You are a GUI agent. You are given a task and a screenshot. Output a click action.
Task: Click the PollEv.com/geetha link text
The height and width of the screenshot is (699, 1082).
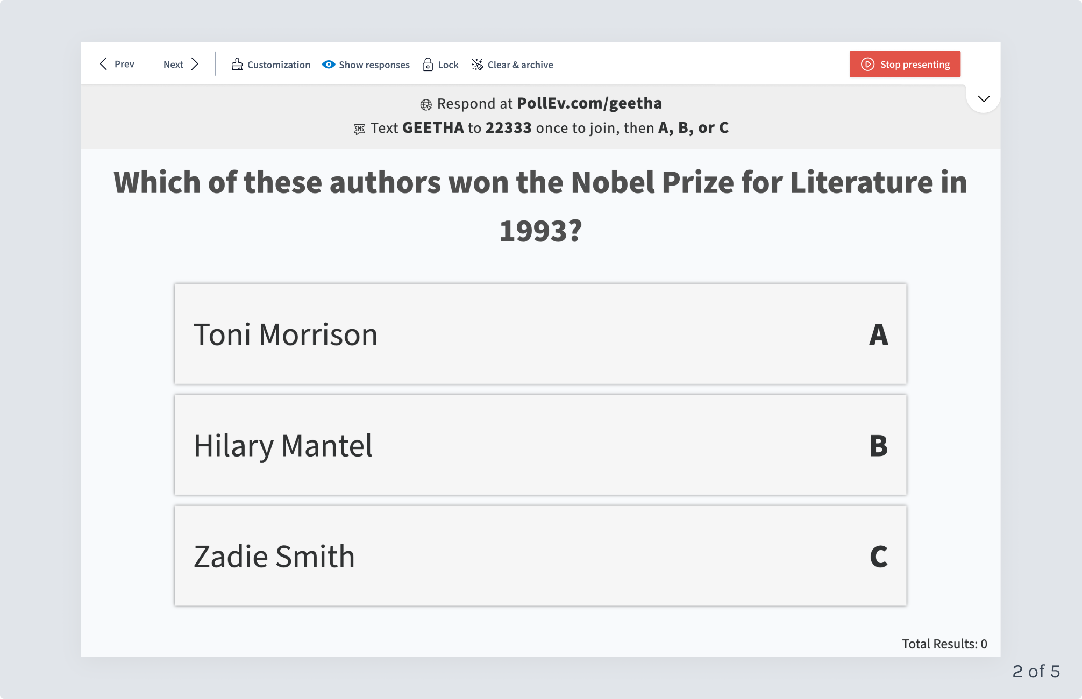point(589,103)
